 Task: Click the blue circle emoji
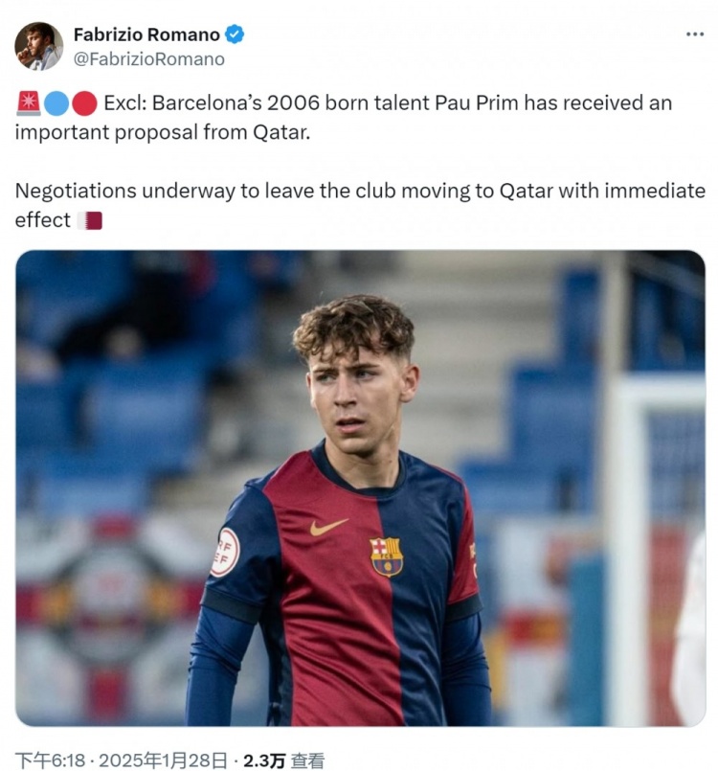point(56,103)
